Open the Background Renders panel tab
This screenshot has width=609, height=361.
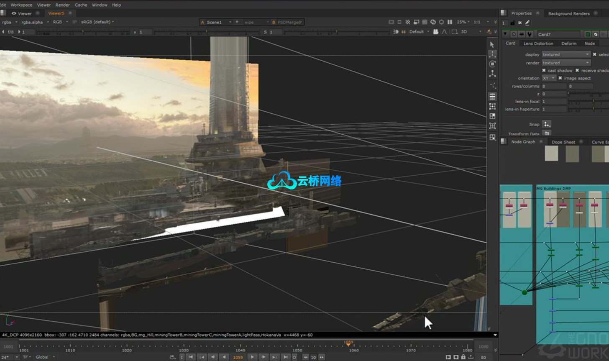[x=568, y=13]
